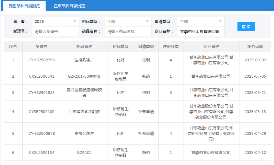Click the 企业名称 field with 甘李药业山东有限公司
Screen dimensions: 274x165
tap(201, 31)
